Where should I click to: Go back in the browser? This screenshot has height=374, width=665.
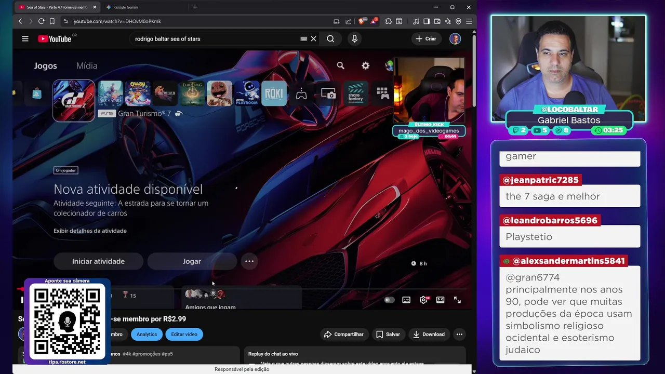pos(20,21)
